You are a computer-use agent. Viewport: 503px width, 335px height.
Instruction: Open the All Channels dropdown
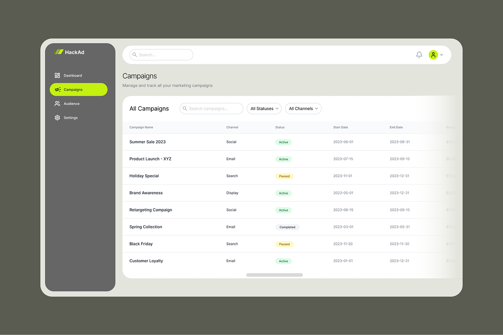(x=303, y=108)
